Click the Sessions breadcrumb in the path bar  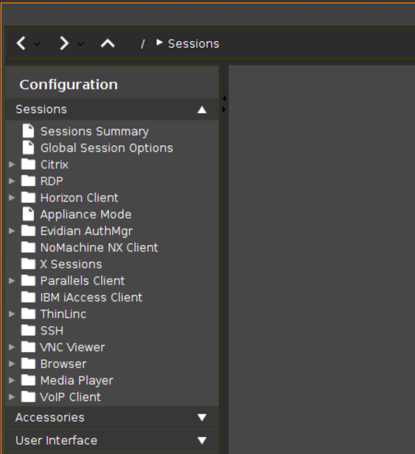[x=193, y=44]
